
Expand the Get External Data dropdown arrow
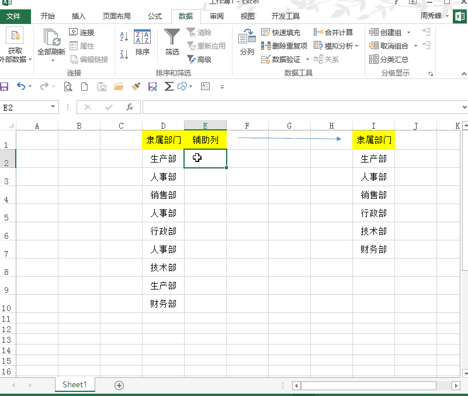point(30,60)
